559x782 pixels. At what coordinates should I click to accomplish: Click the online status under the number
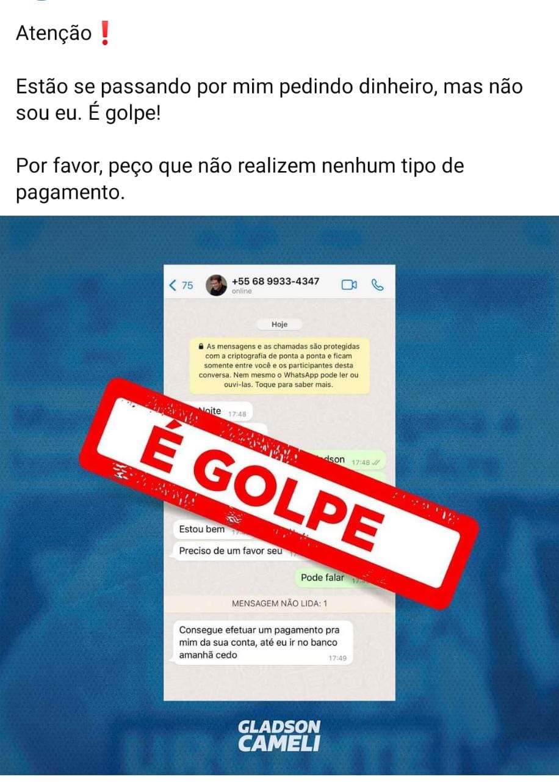(242, 292)
